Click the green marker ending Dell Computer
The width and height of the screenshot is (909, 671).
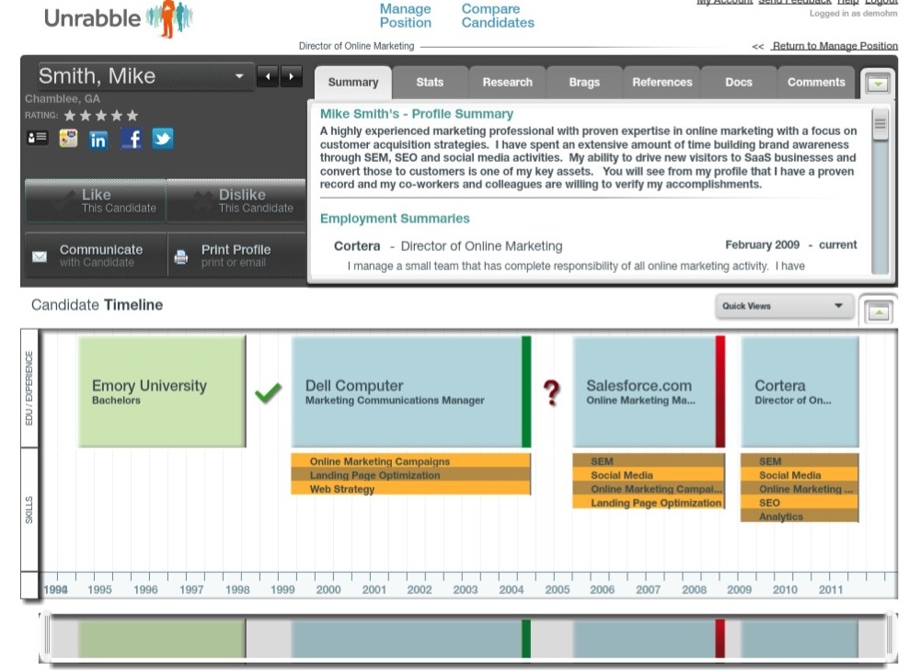tap(526, 392)
